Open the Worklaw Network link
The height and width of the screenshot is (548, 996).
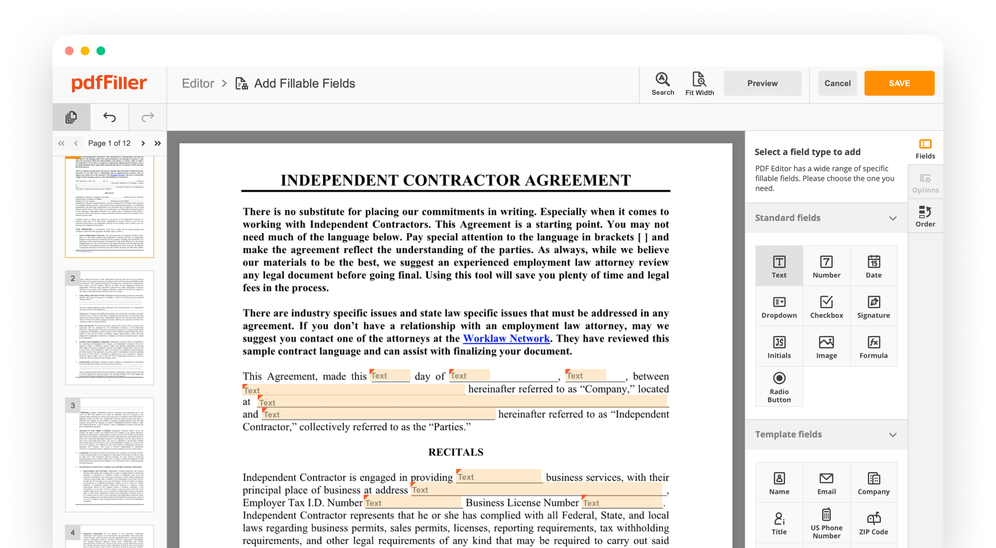tap(507, 338)
